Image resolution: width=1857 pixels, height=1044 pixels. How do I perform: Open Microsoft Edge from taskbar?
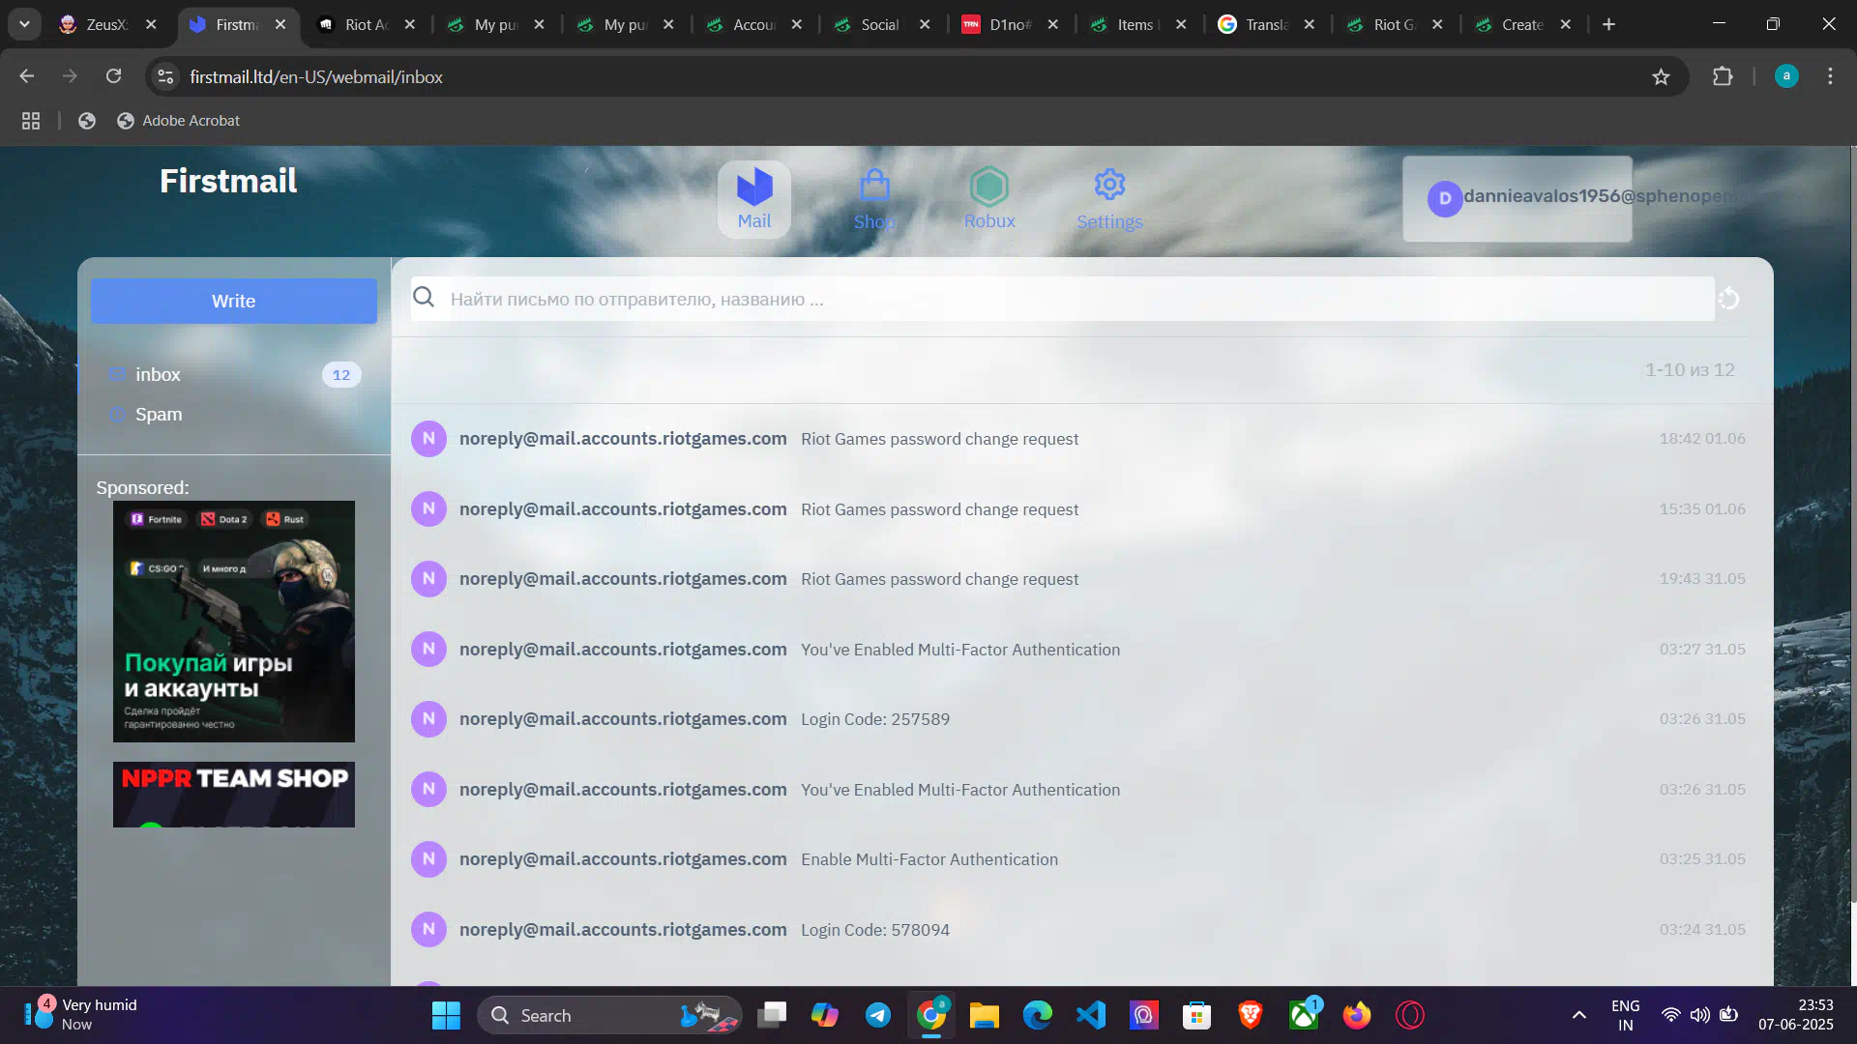[x=1038, y=1015]
